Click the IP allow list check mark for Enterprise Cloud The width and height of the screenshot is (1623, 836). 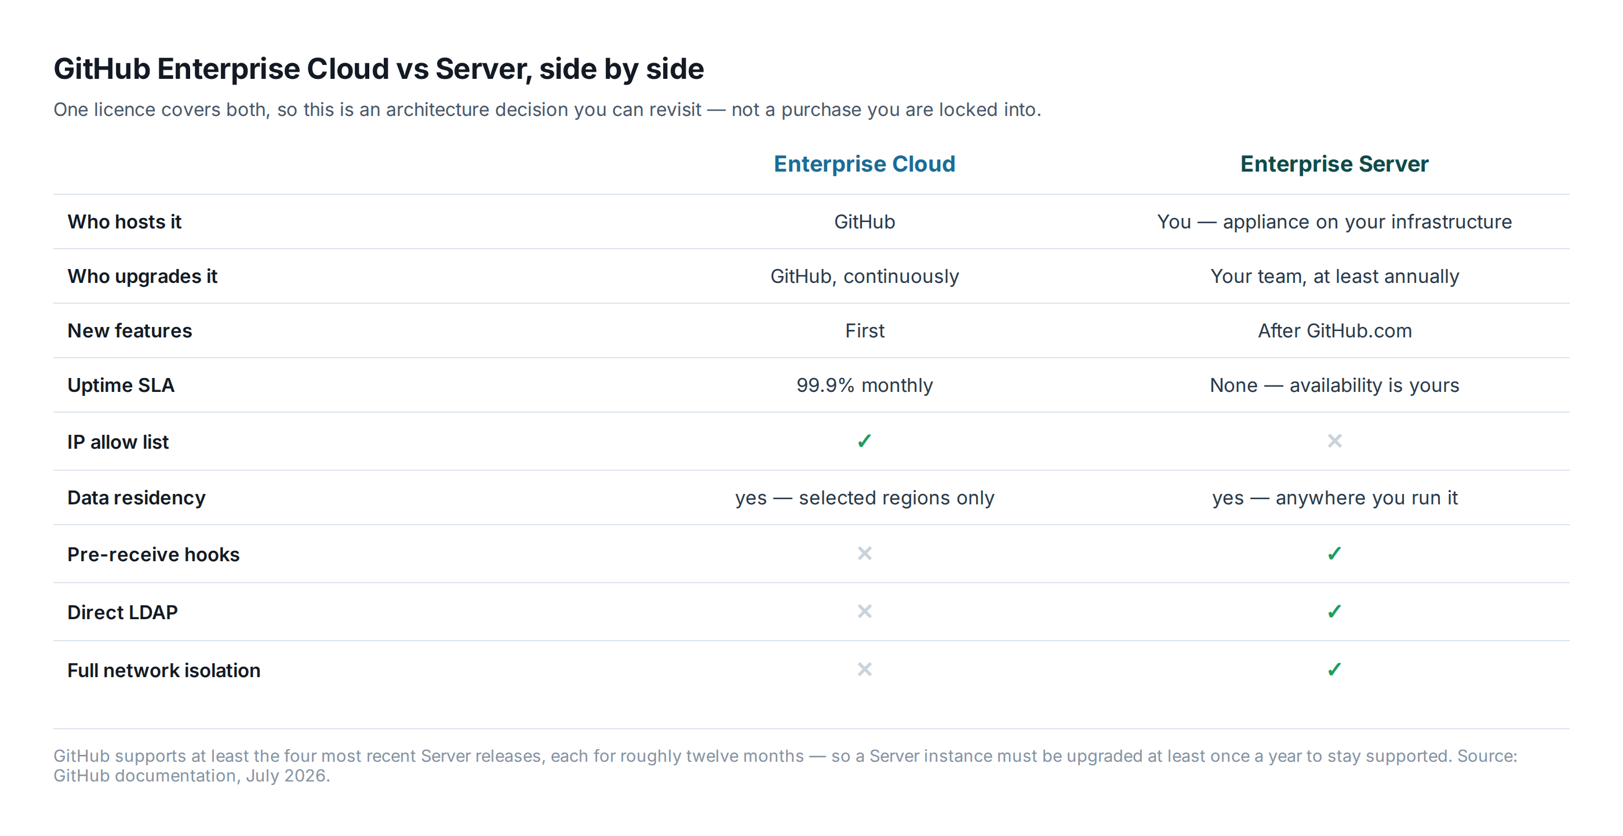pos(864,441)
